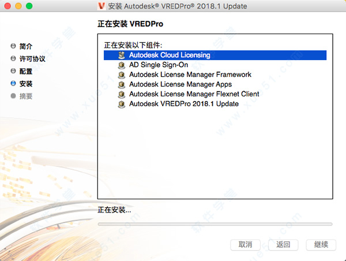This screenshot has height=261, width=346.
Task: Click the 返回 button
Action: coord(283,245)
